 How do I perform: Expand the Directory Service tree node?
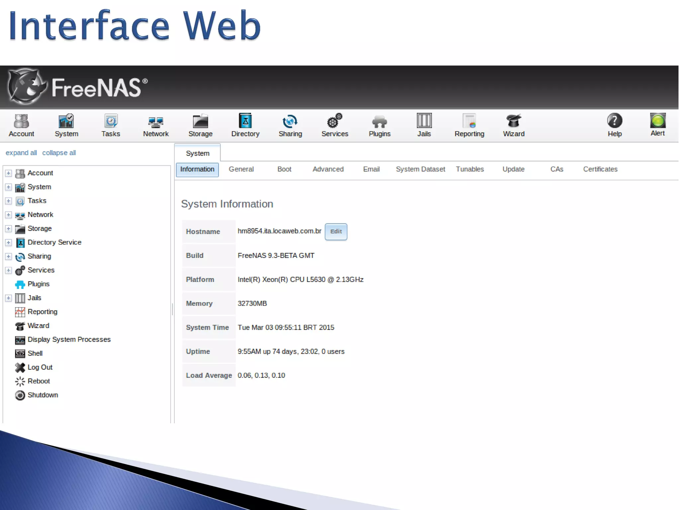point(9,243)
